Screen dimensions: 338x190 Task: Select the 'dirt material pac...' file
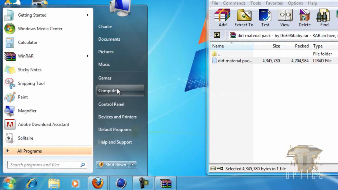click(274, 61)
